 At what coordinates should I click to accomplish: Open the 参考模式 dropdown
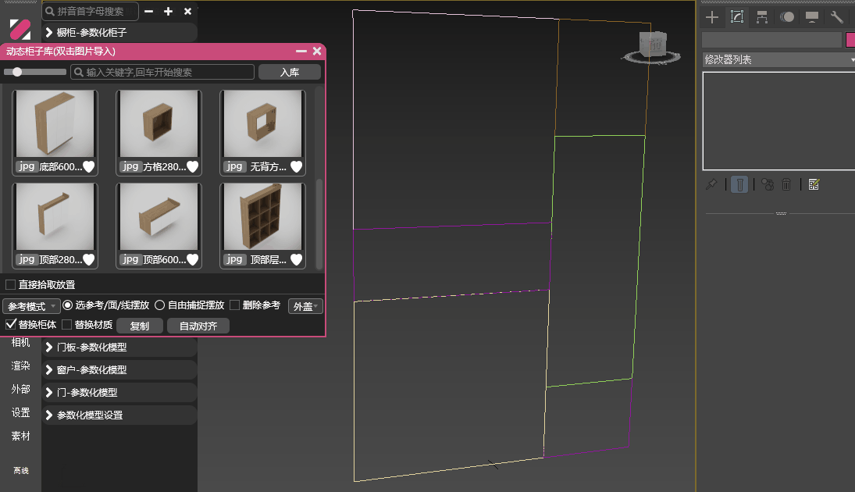[x=30, y=306]
